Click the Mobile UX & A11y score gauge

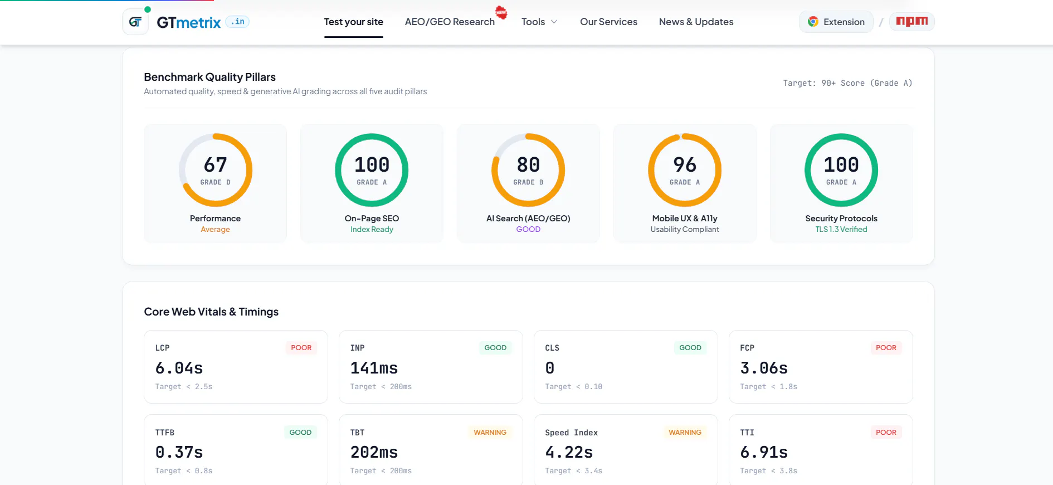[685, 170]
